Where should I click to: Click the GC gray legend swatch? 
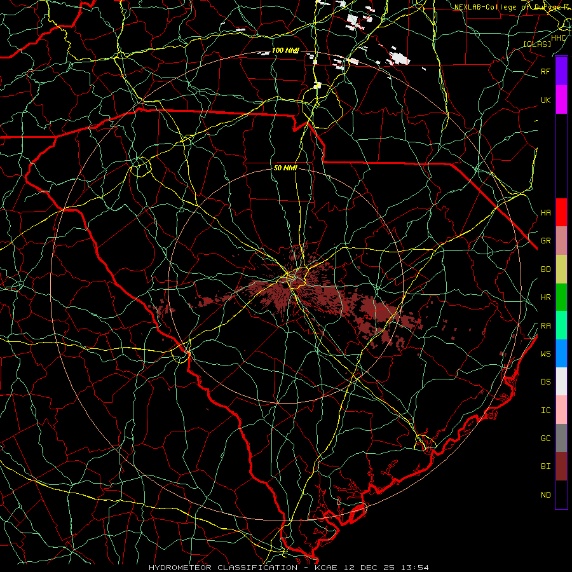[561, 438]
